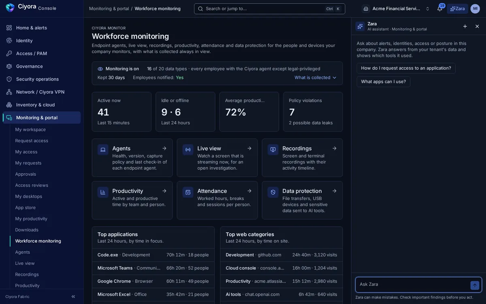Open My productivity page
This screenshot has height=304, width=486.
pyautogui.click(x=45, y=218)
